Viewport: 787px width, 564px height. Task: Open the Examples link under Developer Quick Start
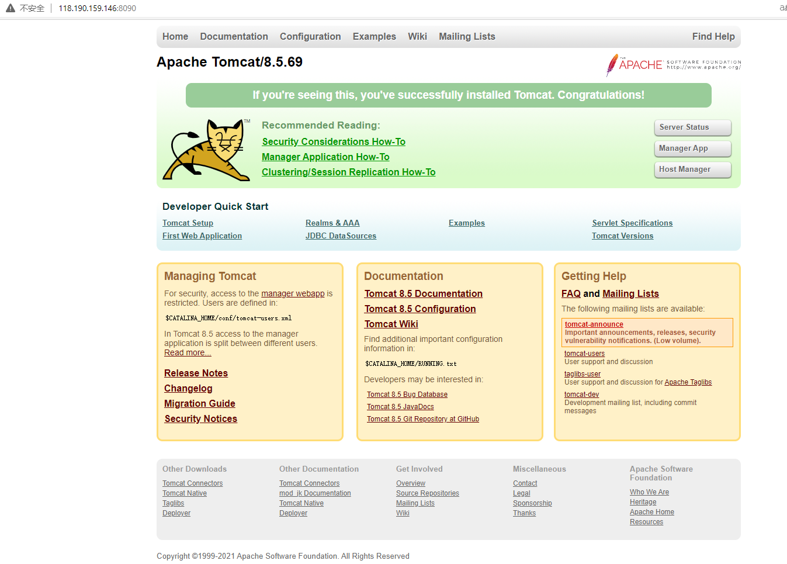tap(467, 223)
